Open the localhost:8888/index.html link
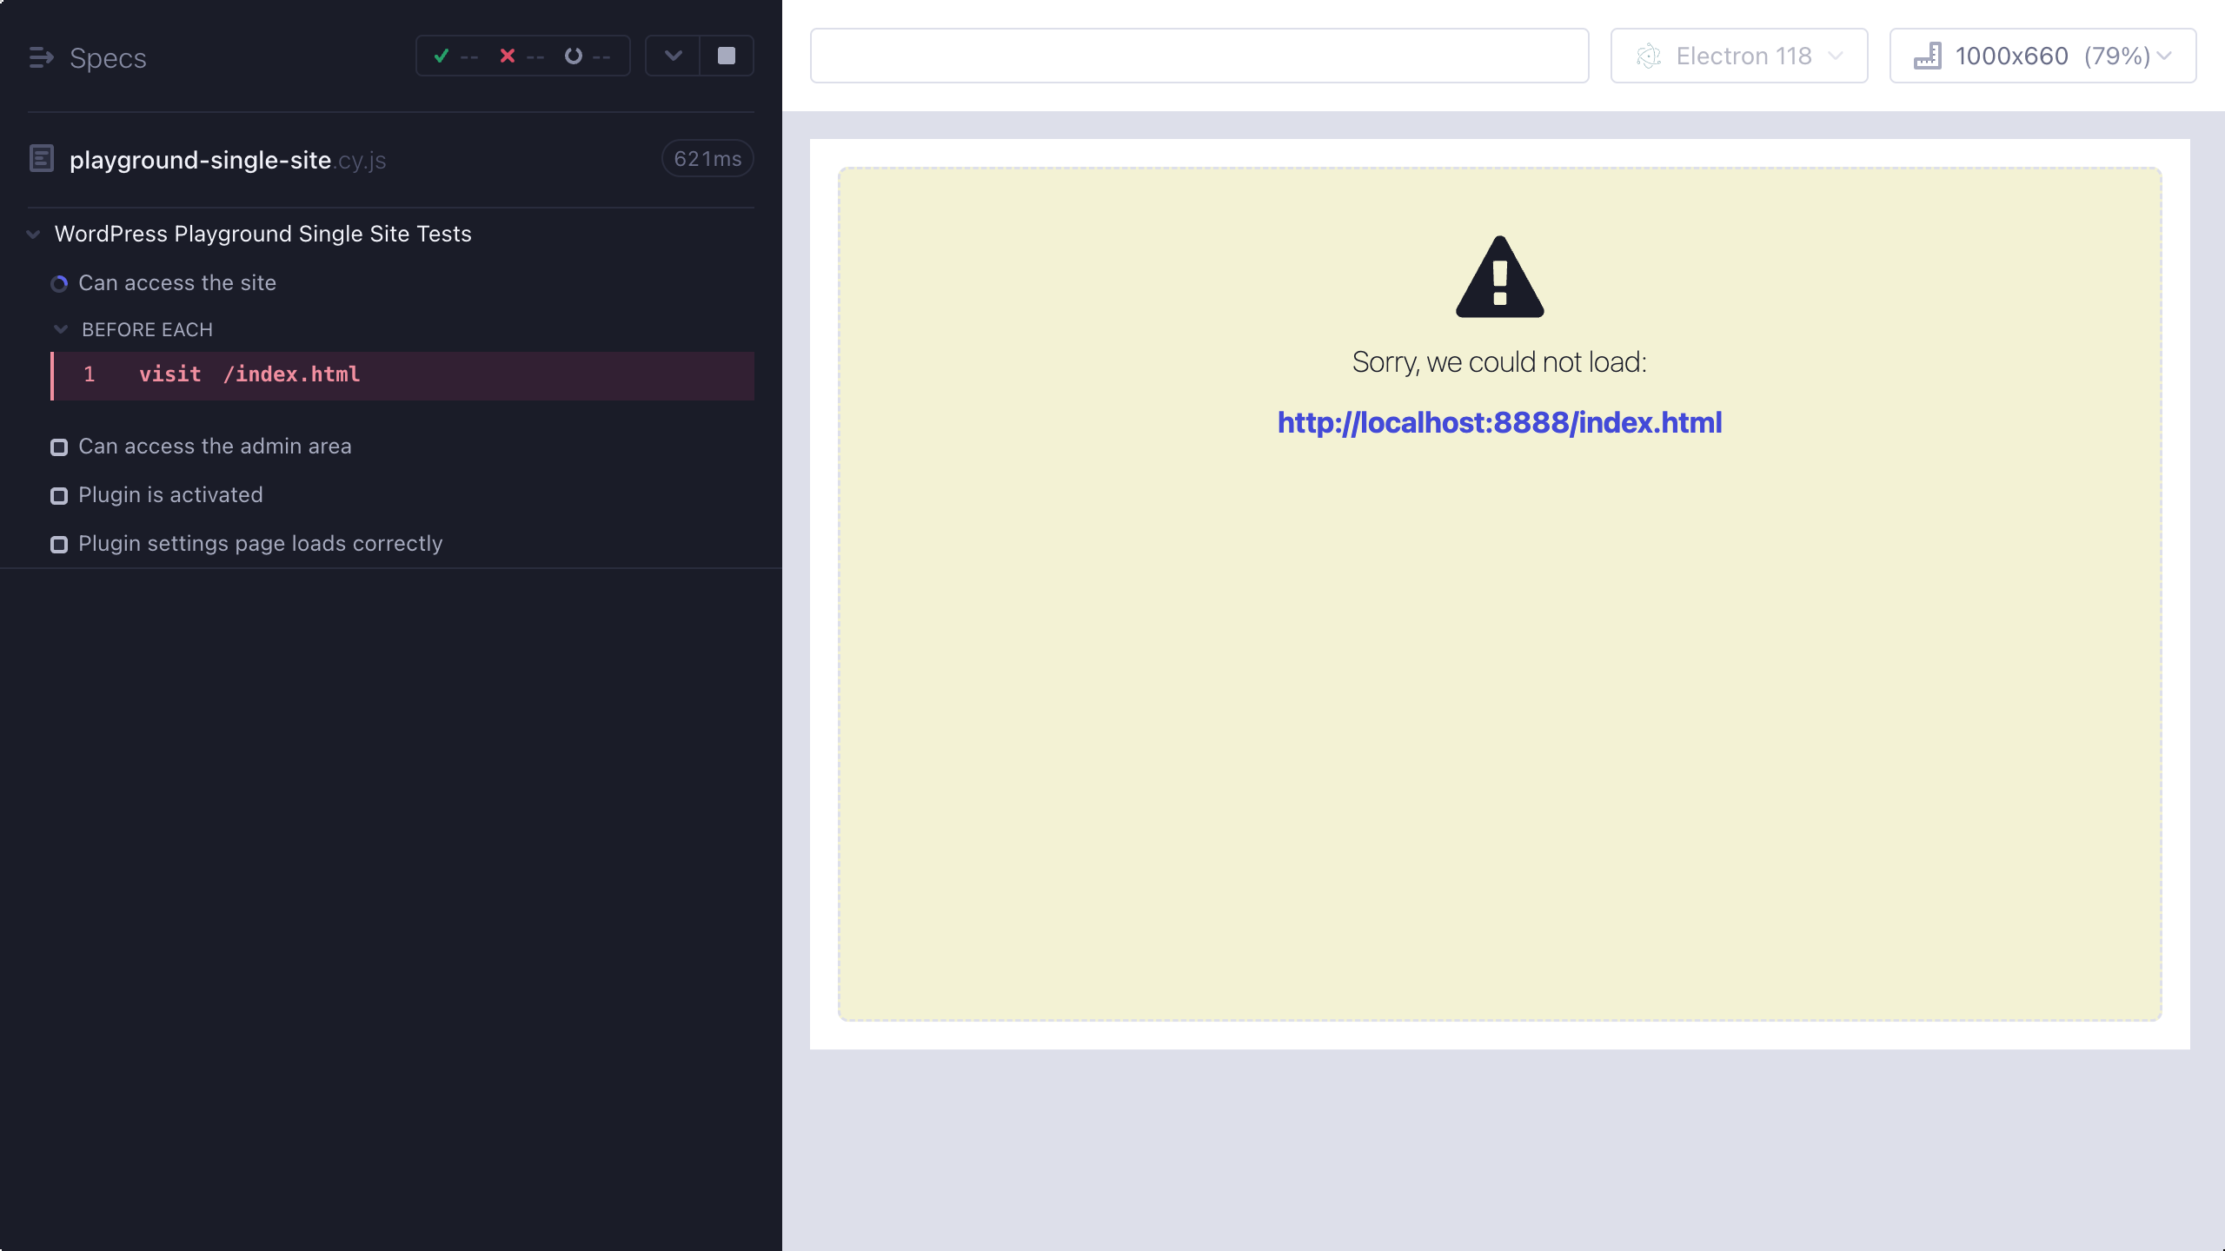Image resolution: width=2225 pixels, height=1251 pixels. pyautogui.click(x=1499, y=423)
